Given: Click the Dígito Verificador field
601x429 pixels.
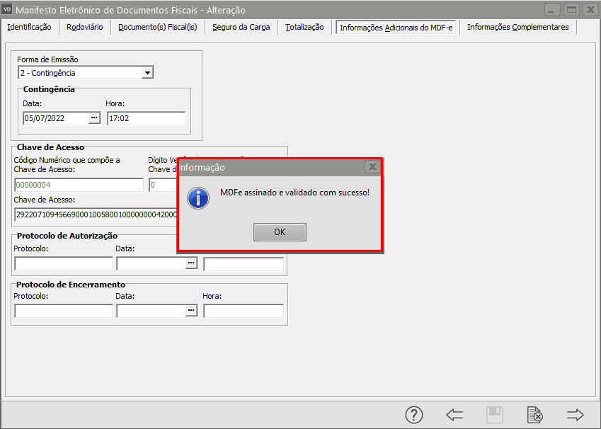Looking at the screenshot, I should 163,185.
